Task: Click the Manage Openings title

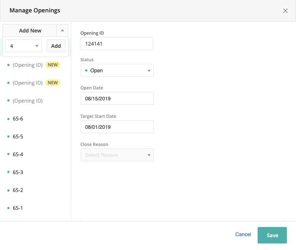Action: [x=35, y=10]
